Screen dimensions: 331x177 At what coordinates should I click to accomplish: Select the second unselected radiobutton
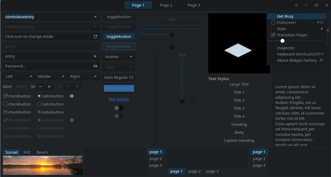click(x=39, y=104)
